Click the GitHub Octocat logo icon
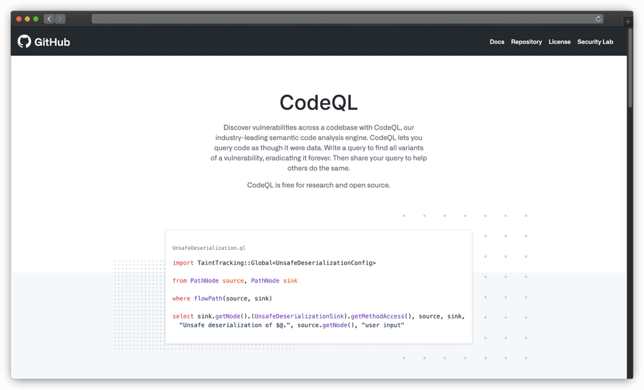Image resolution: width=644 pixels, height=390 pixels. click(x=25, y=41)
